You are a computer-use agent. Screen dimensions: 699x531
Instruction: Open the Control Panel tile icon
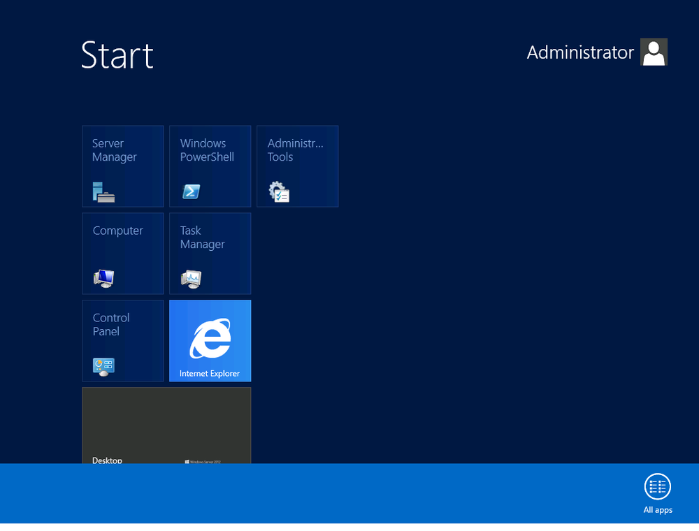103,367
